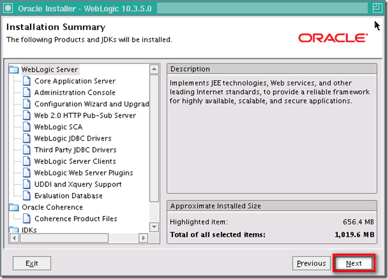Select Evaluation Database in the tree
Screen dimensions: 388x279
tap(68, 196)
